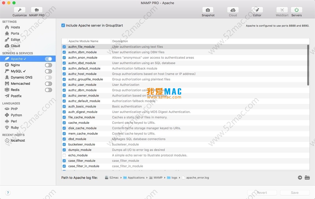Screen dimensions: 315x199
Task: Click the Applications path segment
Action: (134, 178)
